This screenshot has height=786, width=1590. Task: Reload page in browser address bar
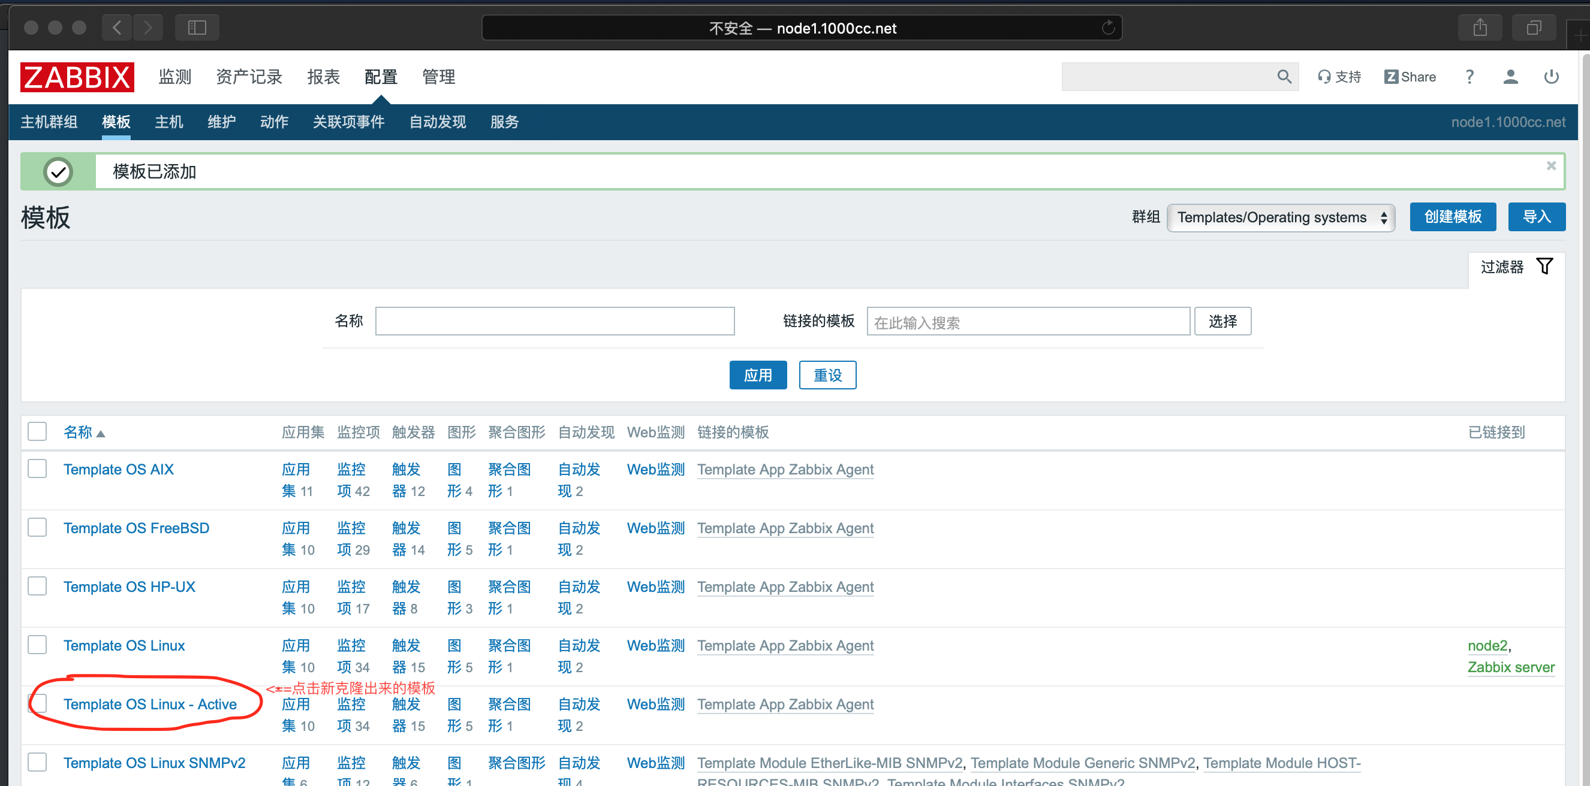(1108, 28)
